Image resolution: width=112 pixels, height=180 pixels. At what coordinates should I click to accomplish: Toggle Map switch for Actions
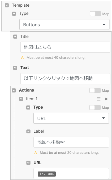pos(95,91)
